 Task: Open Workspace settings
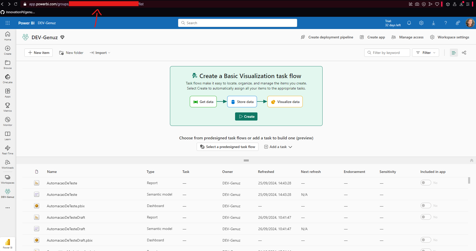(x=450, y=37)
